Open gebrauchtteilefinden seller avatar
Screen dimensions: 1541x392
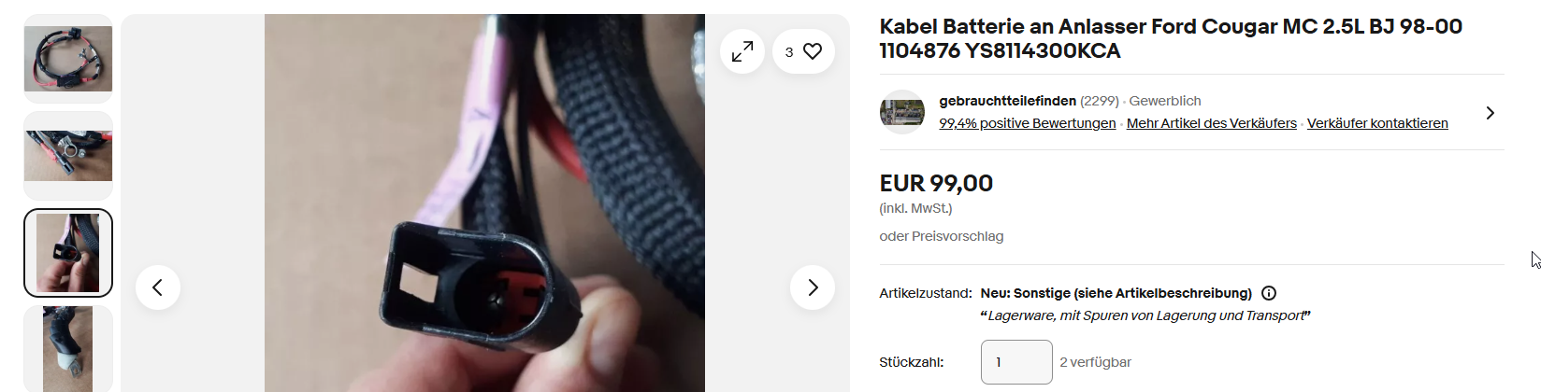coord(902,112)
